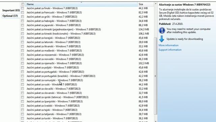Check the poljski language pack checkbox
The height and width of the screenshot is (122, 216).
tap(23, 67)
